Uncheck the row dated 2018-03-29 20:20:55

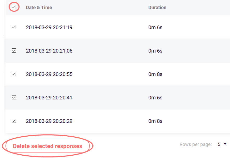[x=14, y=74]
